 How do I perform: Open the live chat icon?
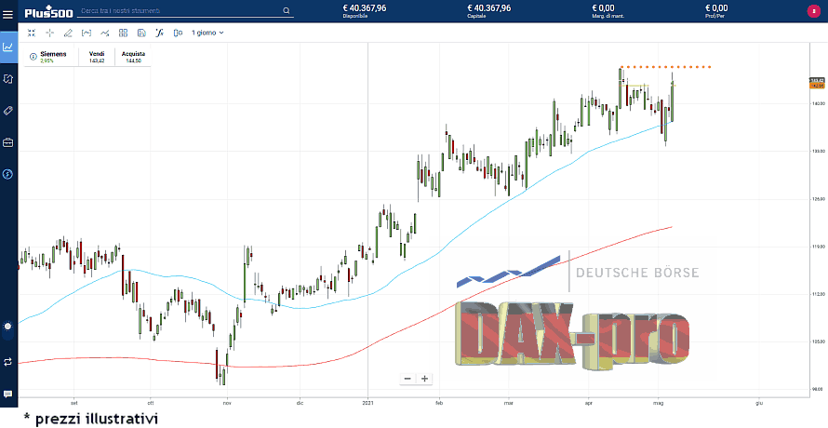(x=7, y=395)
